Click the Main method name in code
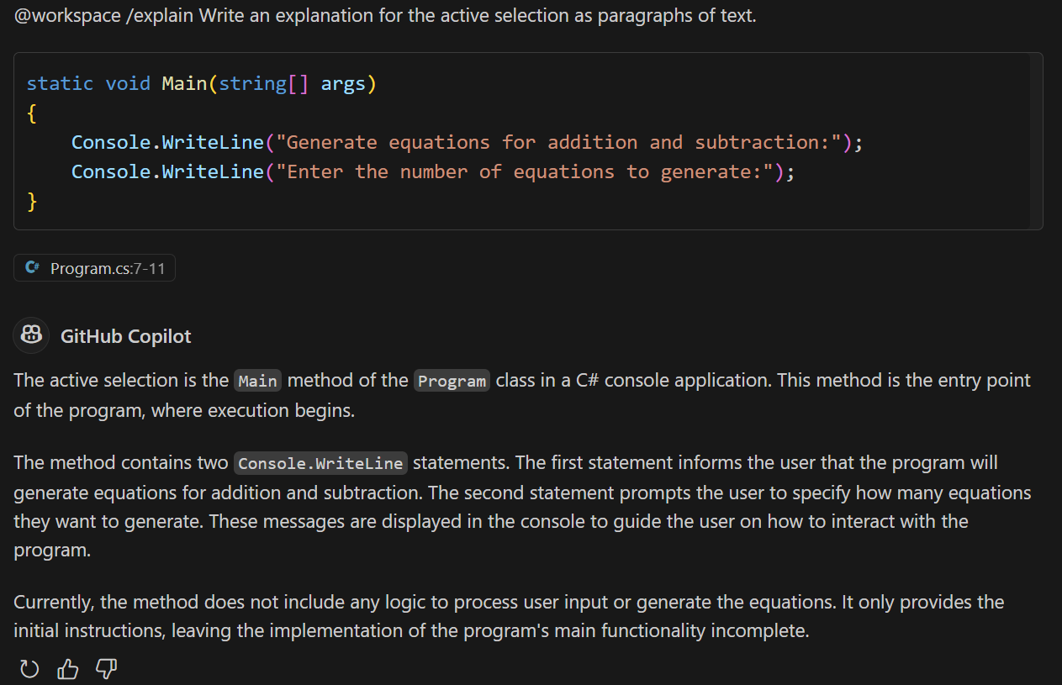 184,83
